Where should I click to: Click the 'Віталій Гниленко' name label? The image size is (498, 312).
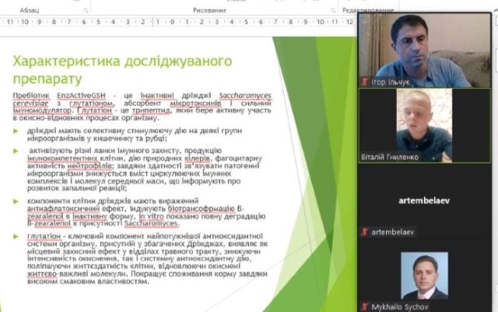(390, 157)
